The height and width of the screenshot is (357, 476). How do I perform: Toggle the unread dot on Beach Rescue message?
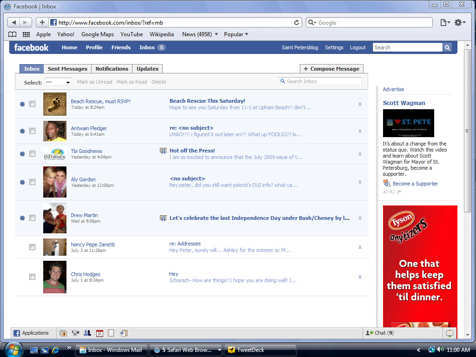(x=22, y=104)
